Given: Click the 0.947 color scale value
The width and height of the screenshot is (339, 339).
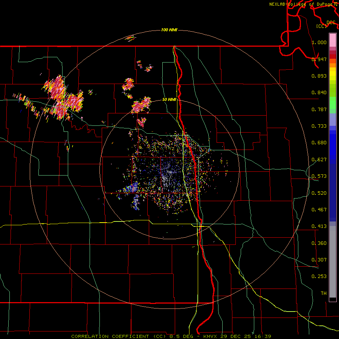Looking at the screenshot, I should click(x=319, y=59).
